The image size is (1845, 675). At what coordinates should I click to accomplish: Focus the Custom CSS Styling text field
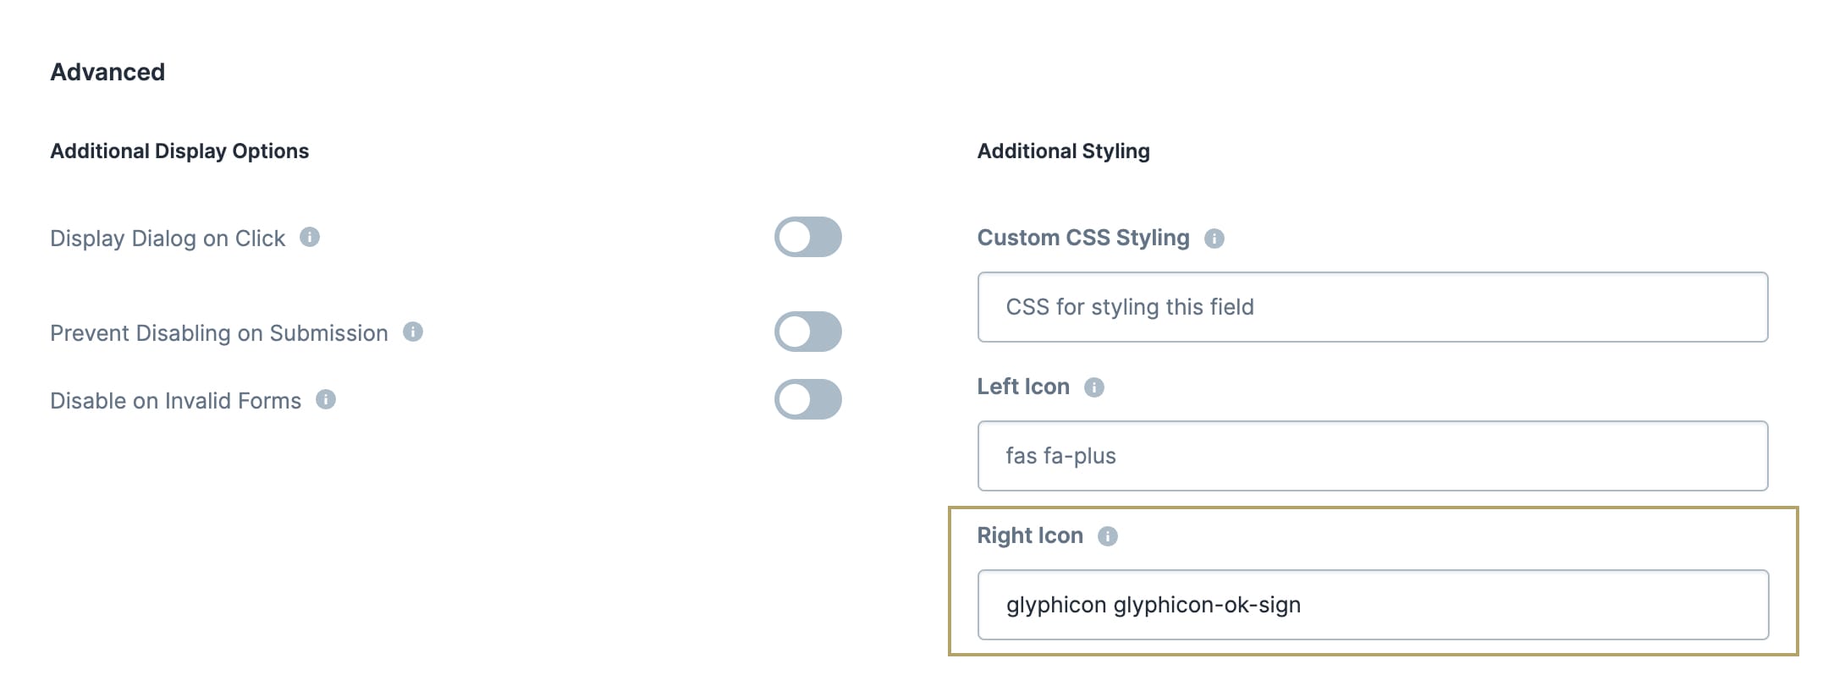[x=1373, y=307]
